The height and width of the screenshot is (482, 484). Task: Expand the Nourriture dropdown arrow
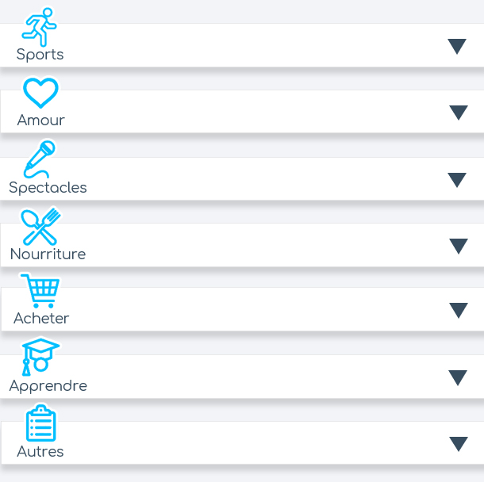[x=459, y=247]
